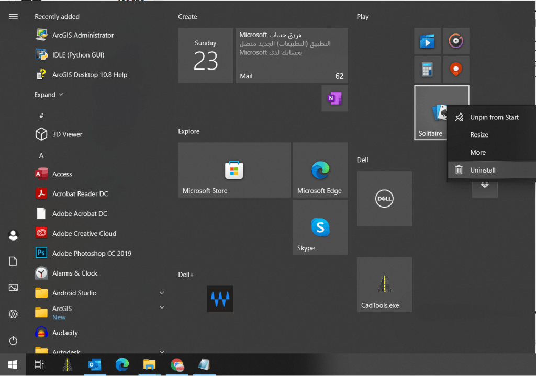
Task: Open the Microsoft Store tile
Action: click(234, 170)
